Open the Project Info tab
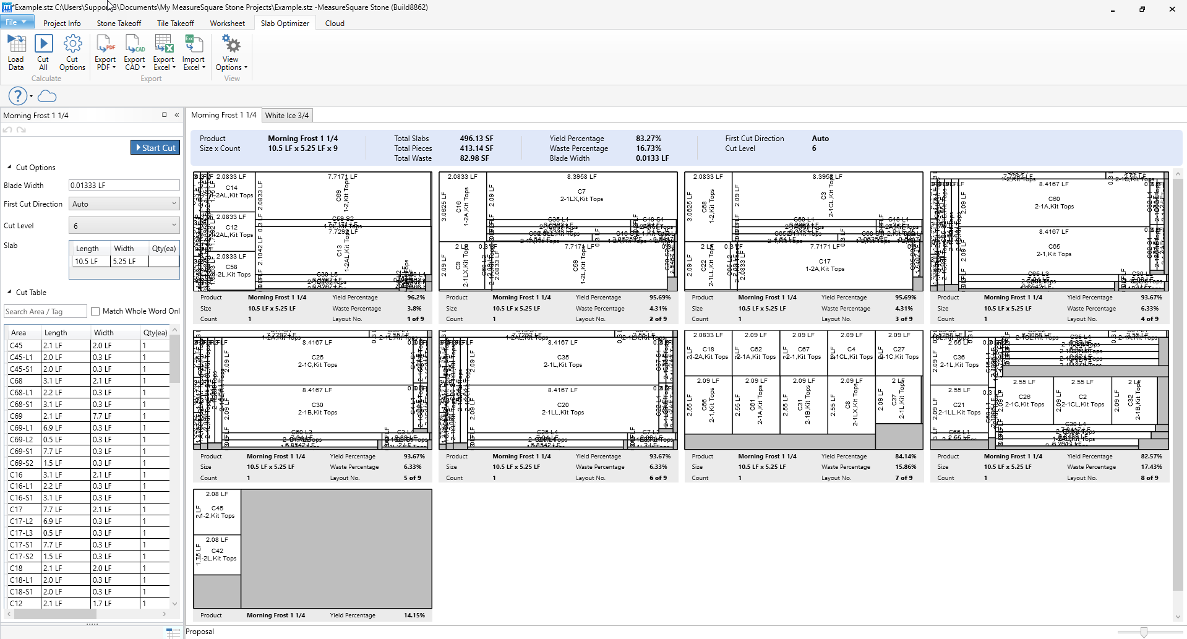The image size is (1187, 639). (62, 24)
